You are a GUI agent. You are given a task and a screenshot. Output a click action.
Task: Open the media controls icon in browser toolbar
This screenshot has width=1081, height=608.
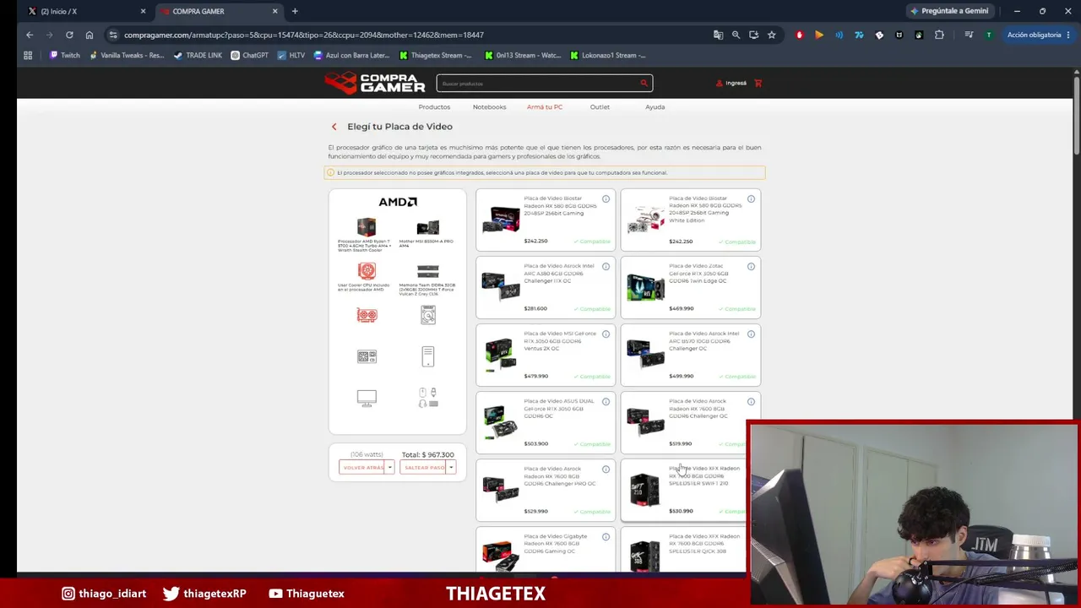click(969, 35)
